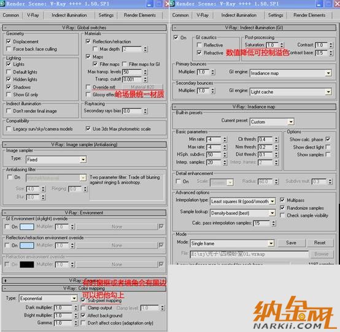This screenshot has width=340, height=332.
Task: Collapse V-Ray Irradiance map rollout
Action: click(253, 107)
